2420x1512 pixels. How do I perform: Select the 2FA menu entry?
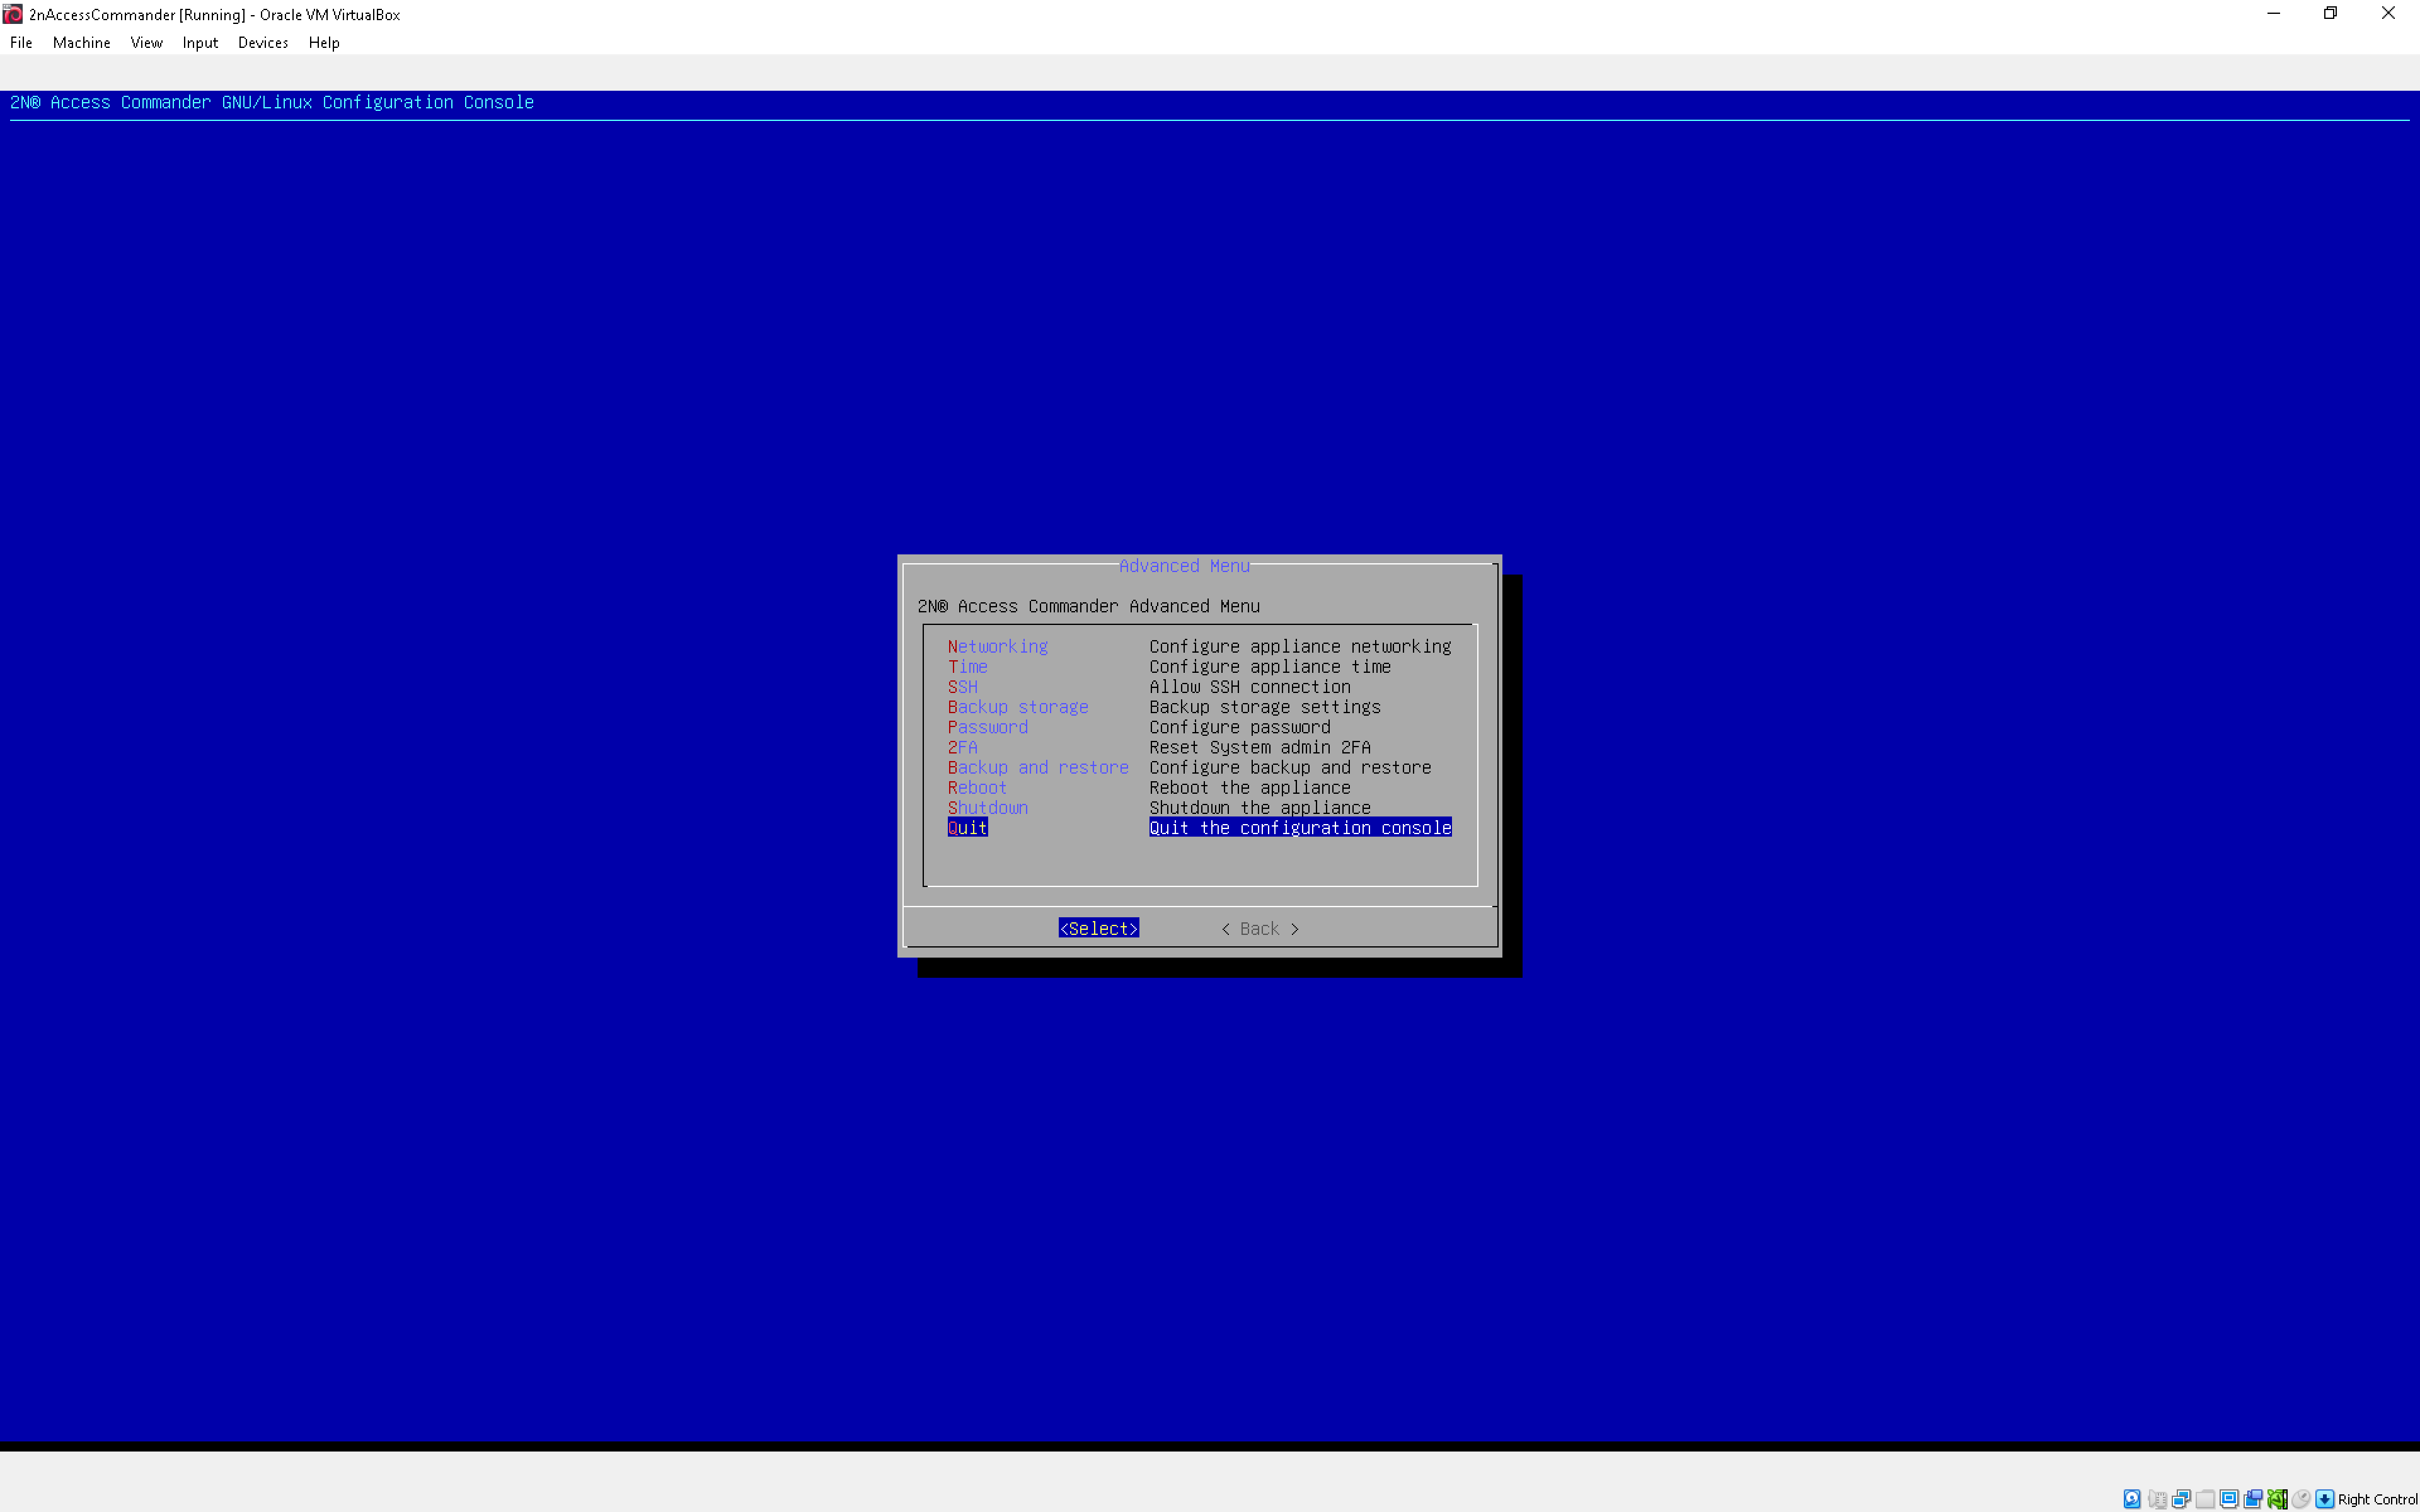coord(963,747)
